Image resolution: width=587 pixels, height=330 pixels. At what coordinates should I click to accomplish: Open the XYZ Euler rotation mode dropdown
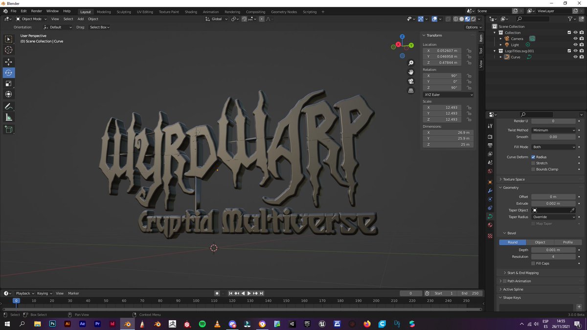coord(448,94)
